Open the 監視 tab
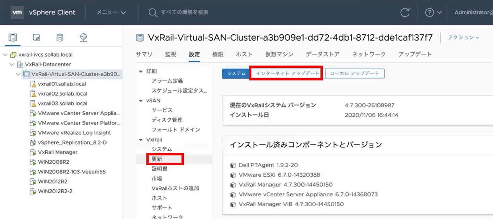 click(171, 54)
